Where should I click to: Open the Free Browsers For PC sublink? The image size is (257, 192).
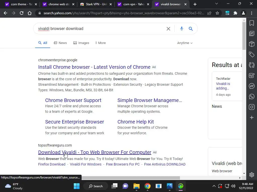pos(123,164)
